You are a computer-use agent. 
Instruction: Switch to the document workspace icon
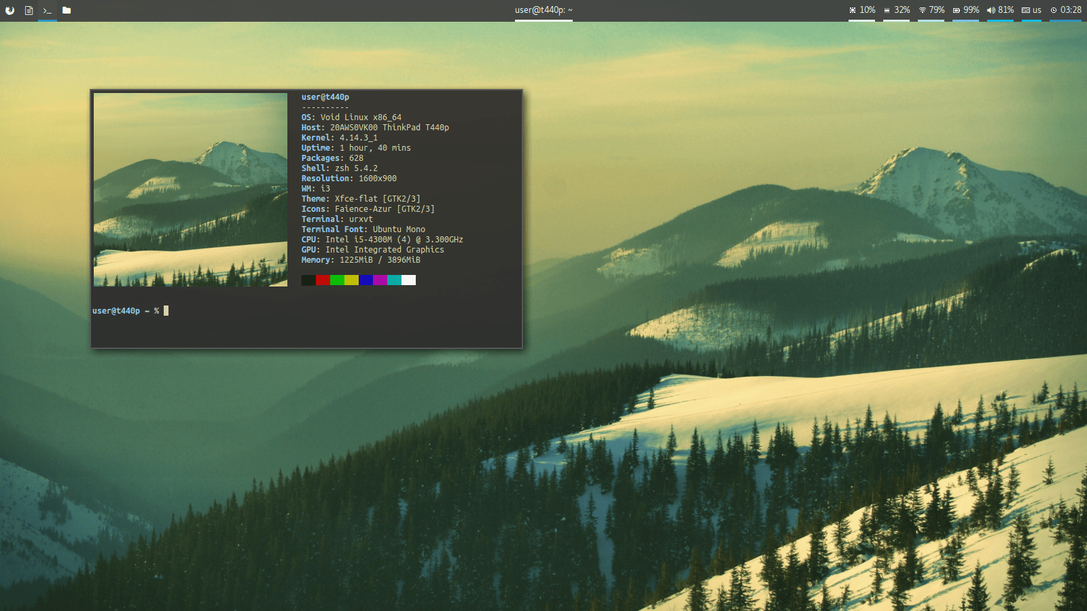(29, 10)
